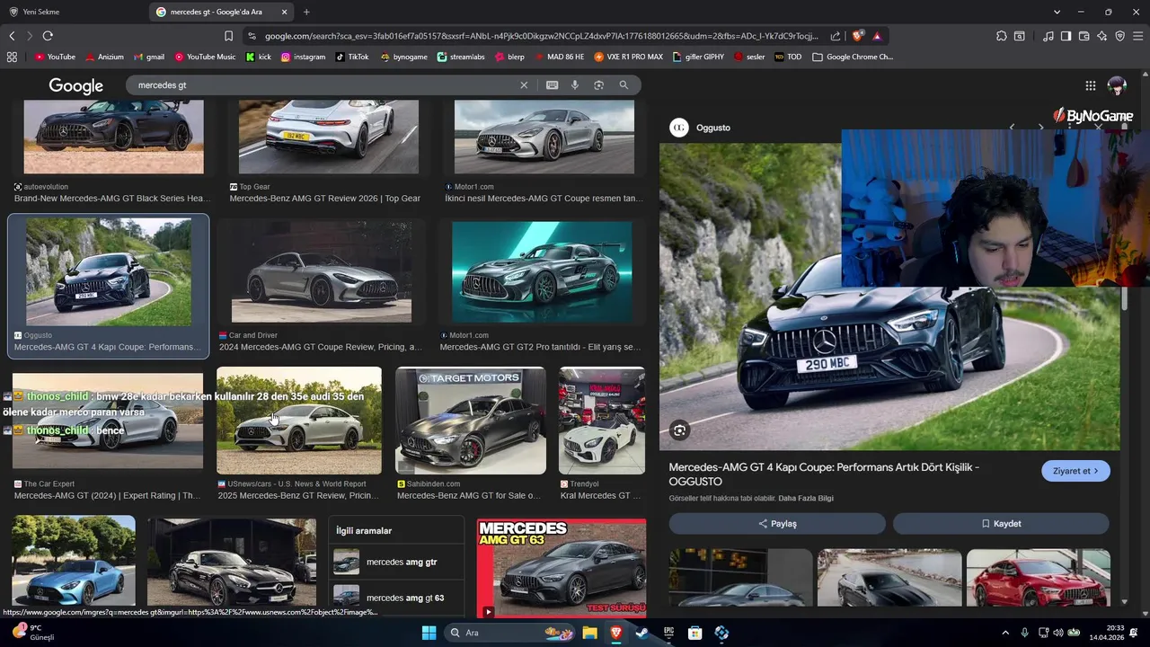Image resolution: width=1150 pixels, height=647 pixels.
Task: Open Steam from the taskbar
Action: [x=642, y=633]
